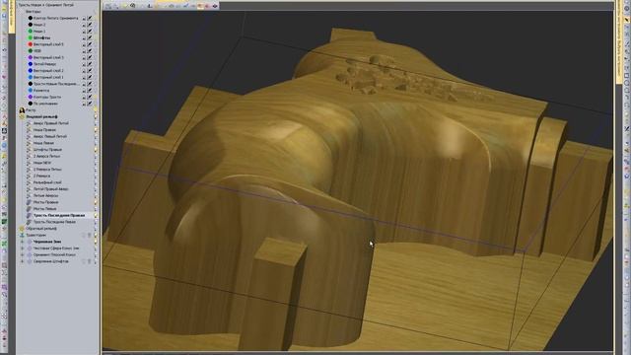Click black color dot of Контур Литого Орнамента
Image resolution: width=631 pixels, height=355 pixels.
[x=31, y=18]
